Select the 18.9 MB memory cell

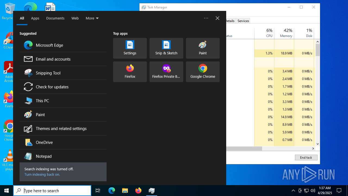pyautogui.click(x=284, y=53)
